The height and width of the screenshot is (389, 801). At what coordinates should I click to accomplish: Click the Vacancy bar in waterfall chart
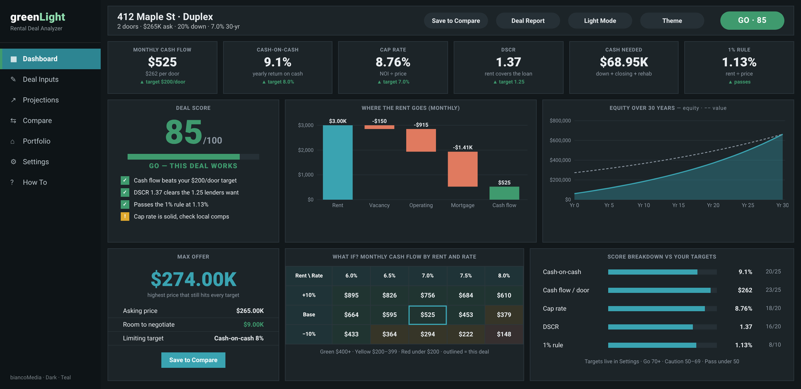tap(379, 127)
